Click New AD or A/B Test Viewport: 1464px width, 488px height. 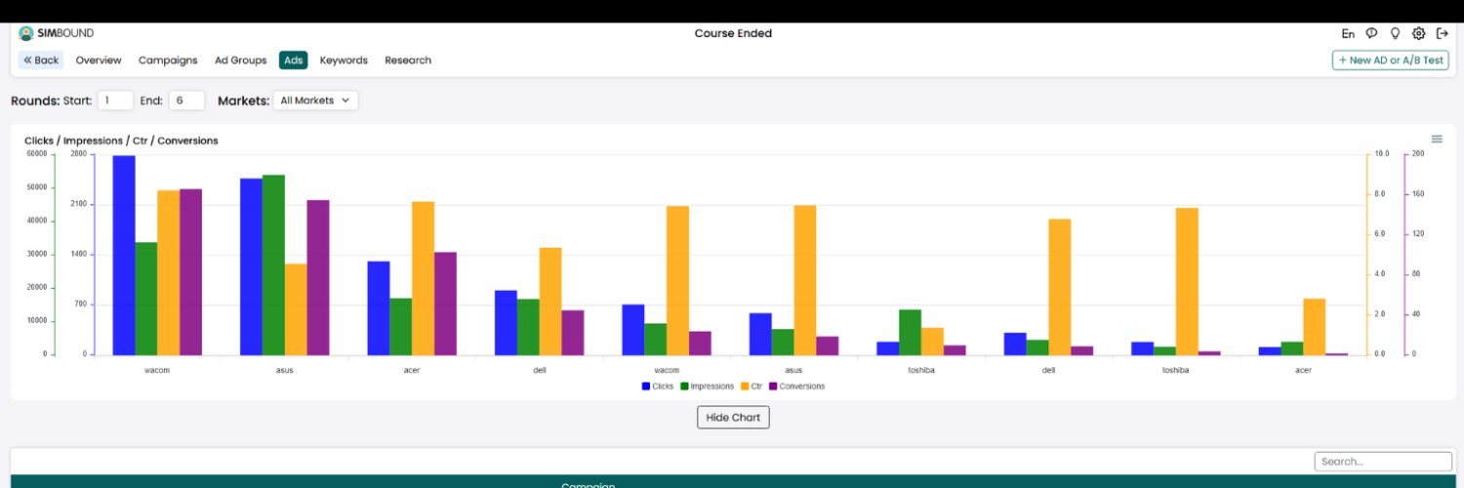[1391, 61]
